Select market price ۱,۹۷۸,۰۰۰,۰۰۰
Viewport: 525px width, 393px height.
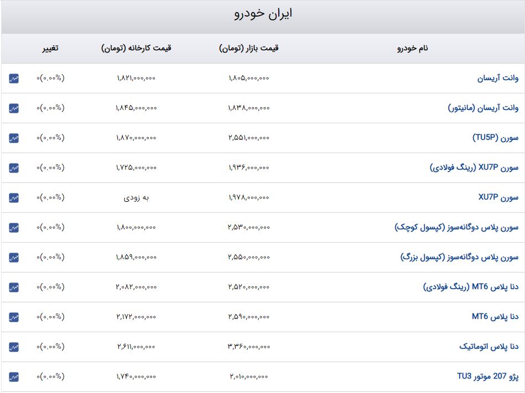tap(249, 198)
